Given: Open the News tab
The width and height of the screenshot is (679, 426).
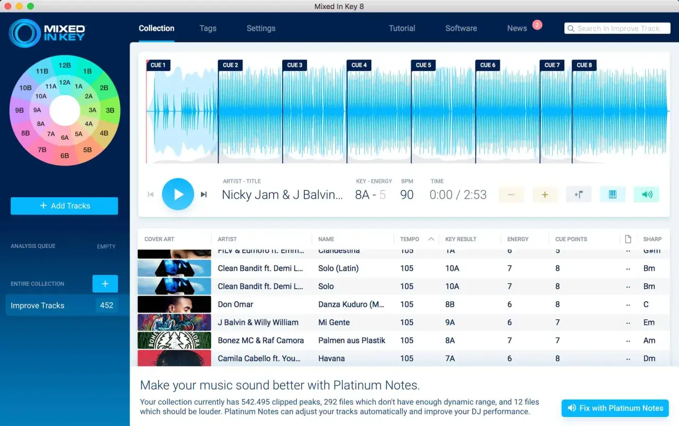Looking at the screenshot, I should point(517,28).
